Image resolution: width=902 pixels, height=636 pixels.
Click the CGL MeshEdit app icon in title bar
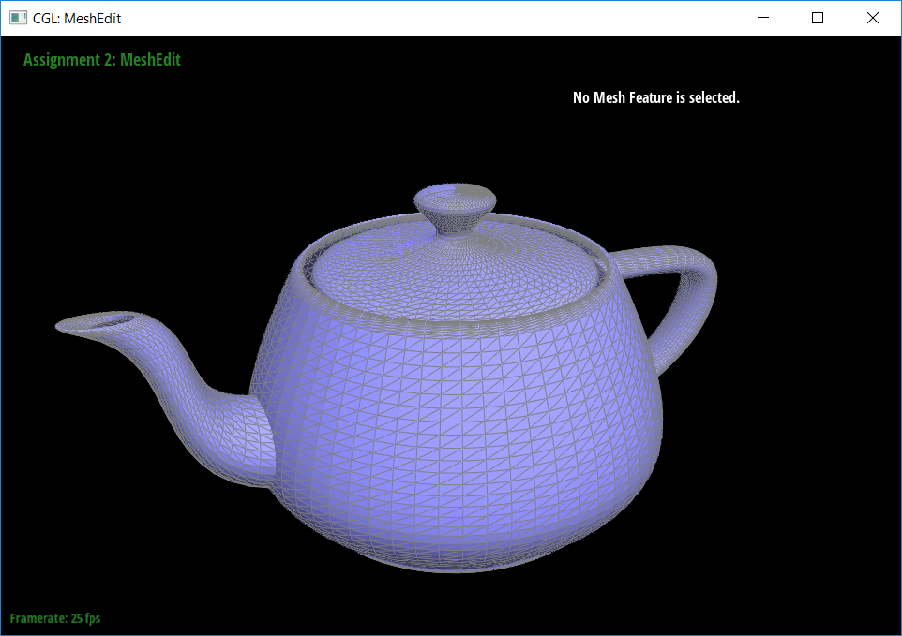(x=18, y=18)
